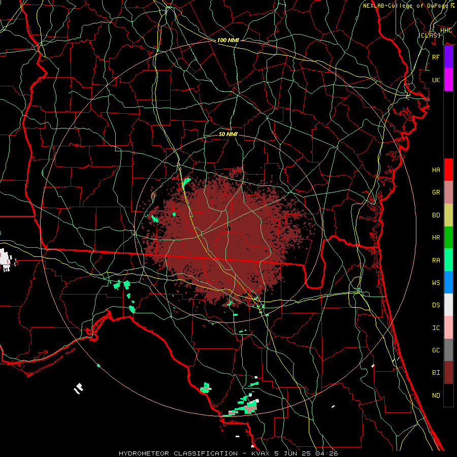Click the purple RF legend color swatch

[448, 57]
